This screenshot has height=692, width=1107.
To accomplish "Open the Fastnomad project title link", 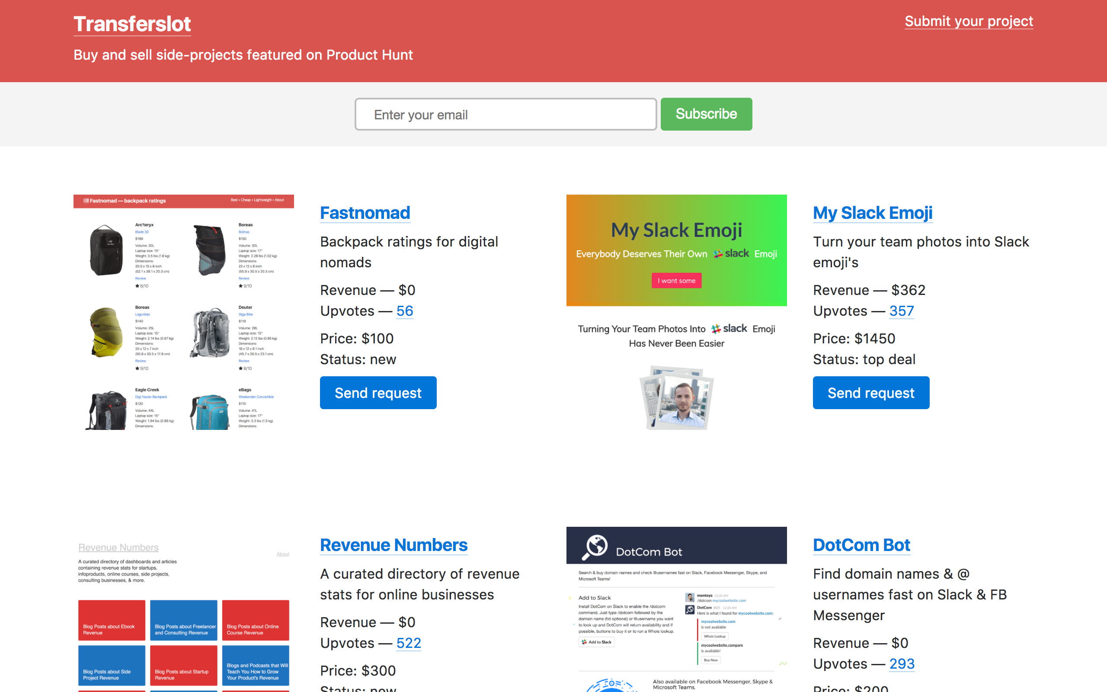I will (365, 213).
